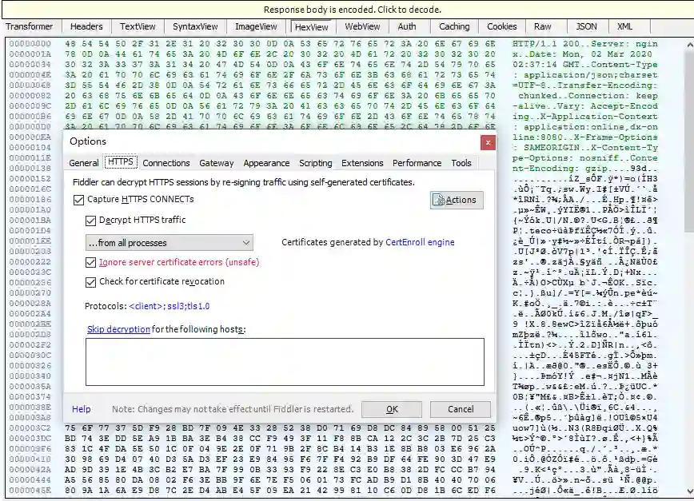Switch to the Connections tab
The width and height of the screenshot is (694, 501).
tap(166, 163)
